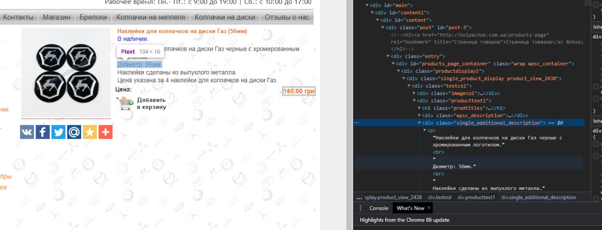Select the div.textcol breadcrumb
This screenshot has height=230, width=602.
tap(439, 198)
